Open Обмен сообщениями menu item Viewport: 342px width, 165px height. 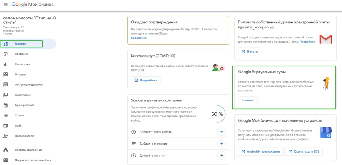point(28,85)
